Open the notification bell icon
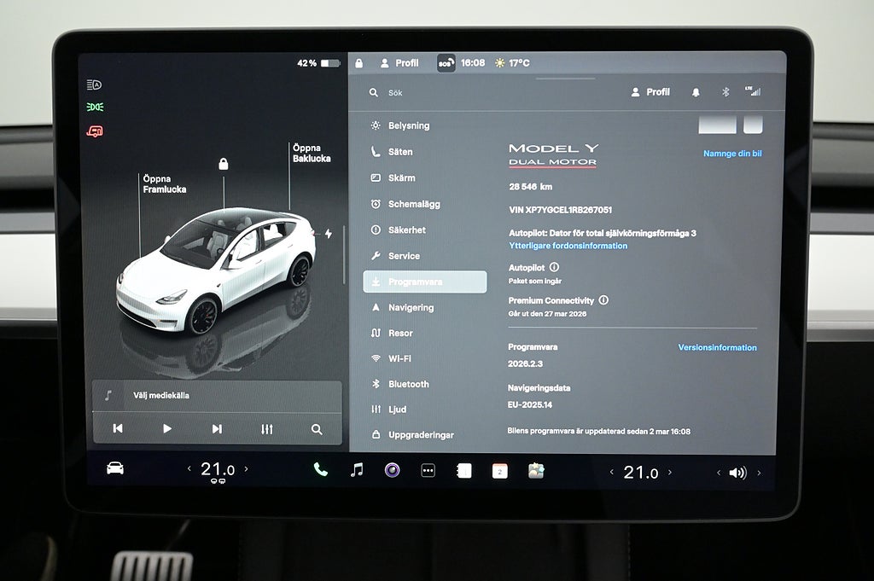 pyautogui.click(x=696, y=92)
